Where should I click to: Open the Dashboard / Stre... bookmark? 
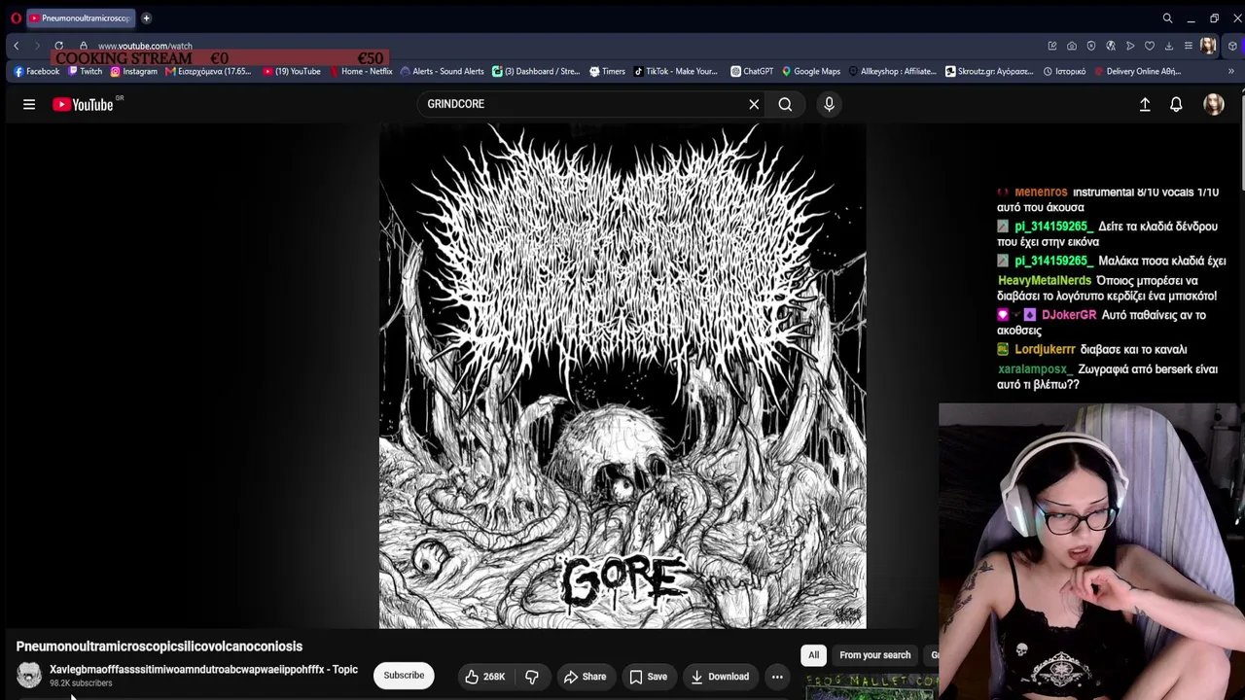click(536, 71)
